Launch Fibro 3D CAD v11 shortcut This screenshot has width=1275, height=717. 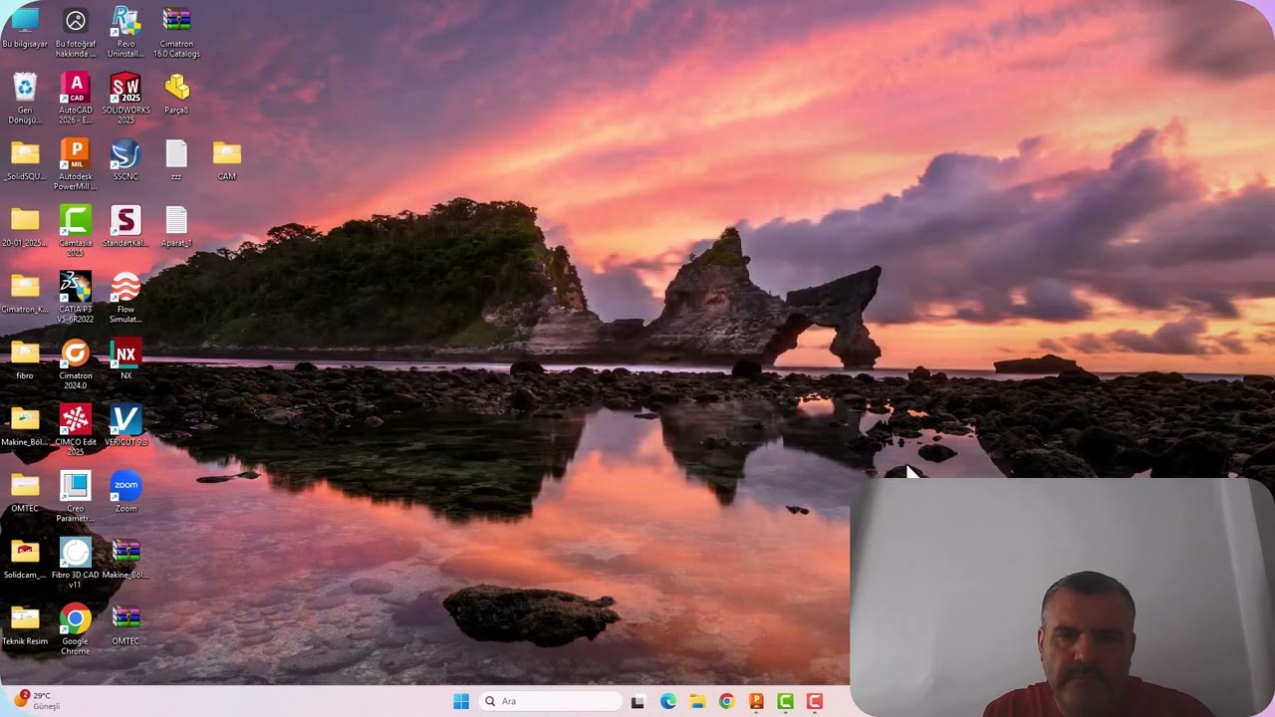[x=76, y=563]
